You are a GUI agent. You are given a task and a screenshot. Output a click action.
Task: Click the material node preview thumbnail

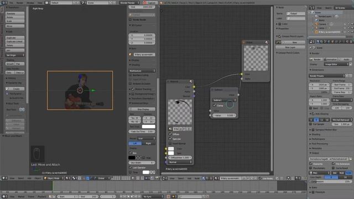click(x=180, y=112)
